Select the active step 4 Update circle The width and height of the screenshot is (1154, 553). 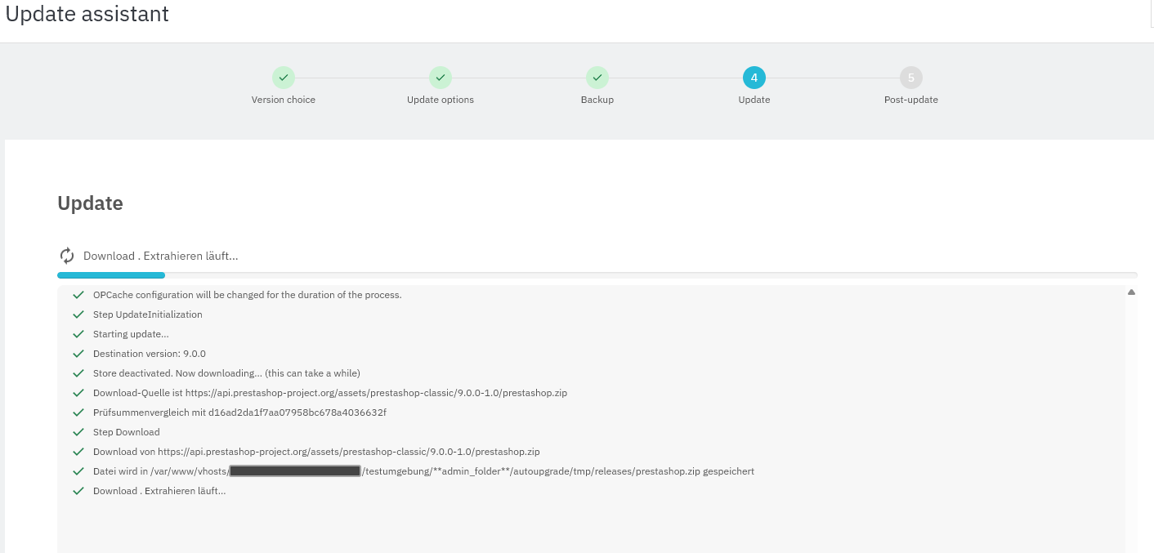click(x=754, y=78)
